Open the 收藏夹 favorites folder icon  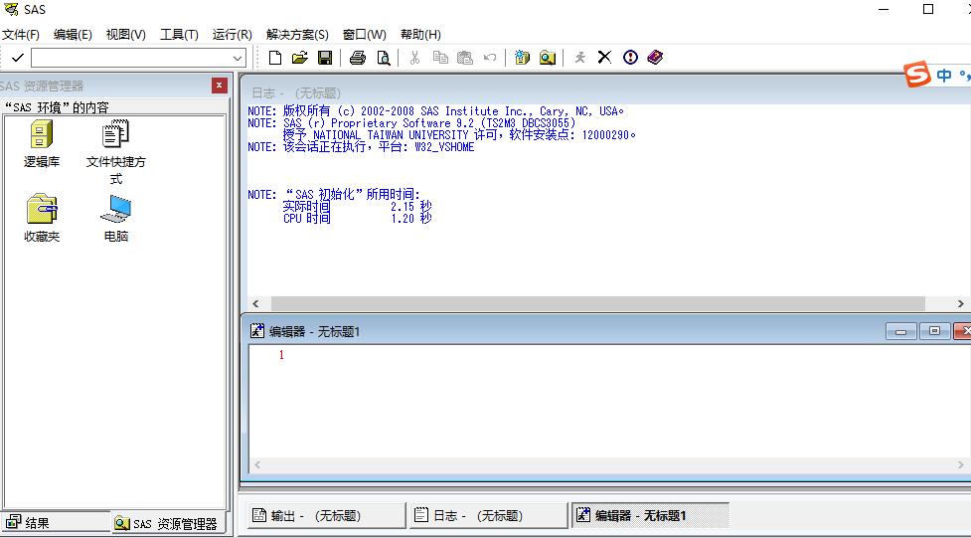pos(42,218)
